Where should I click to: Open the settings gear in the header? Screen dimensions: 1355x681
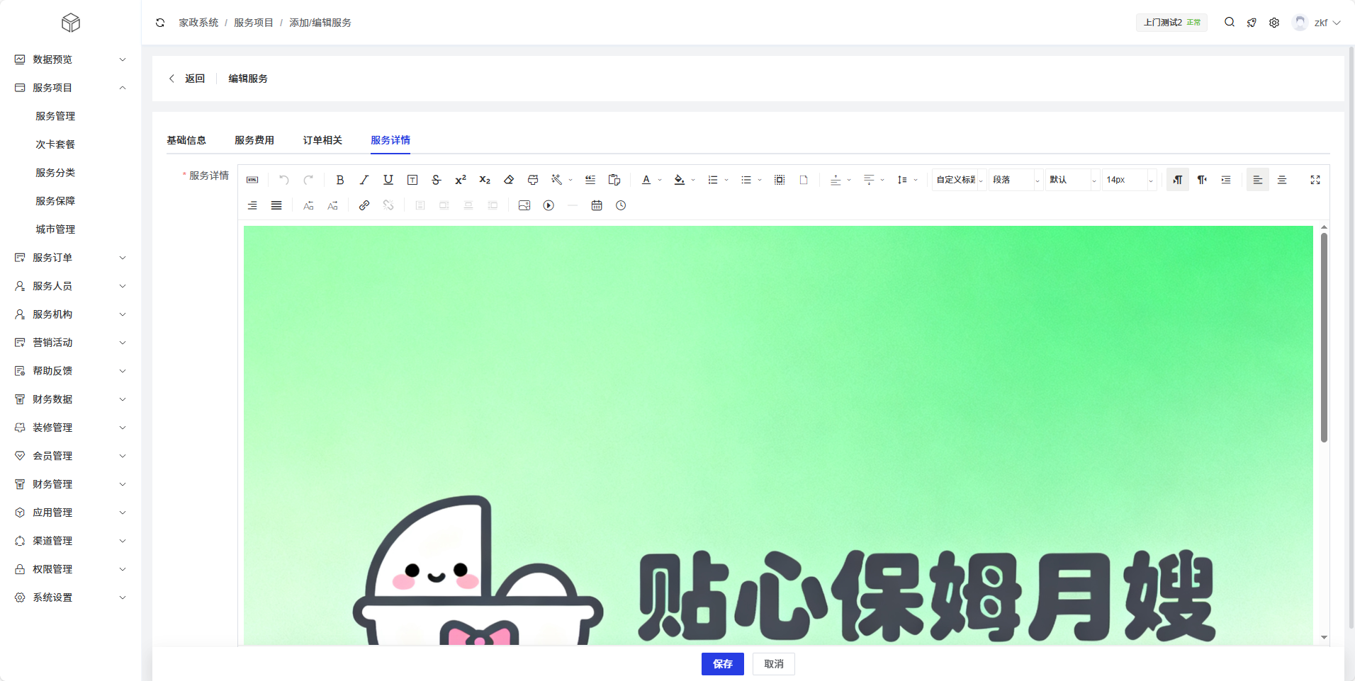[x=1274, y=23]
